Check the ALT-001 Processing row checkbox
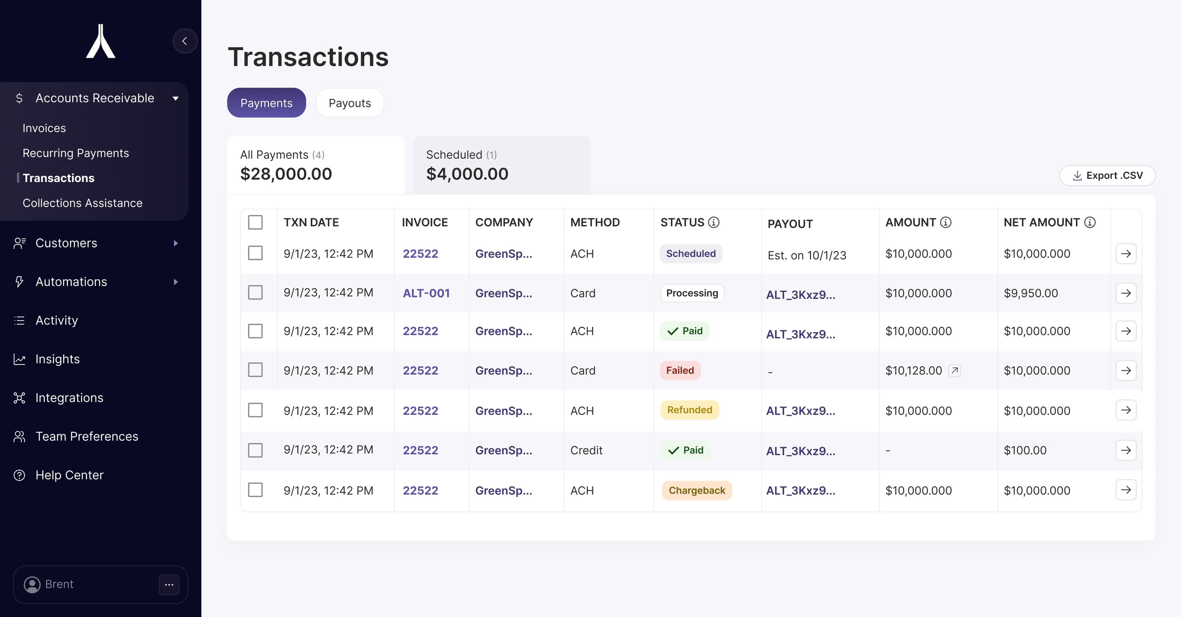Screen dimensions: 1181x617 [255, 293]
